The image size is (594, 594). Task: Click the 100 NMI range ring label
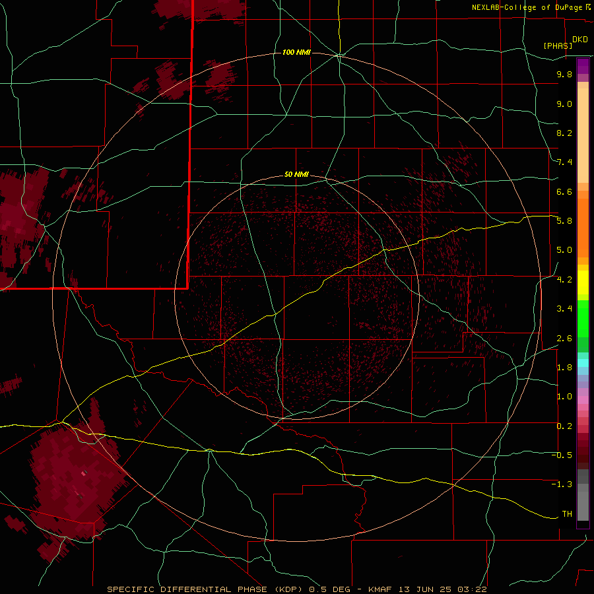click(x=296, y=52)
